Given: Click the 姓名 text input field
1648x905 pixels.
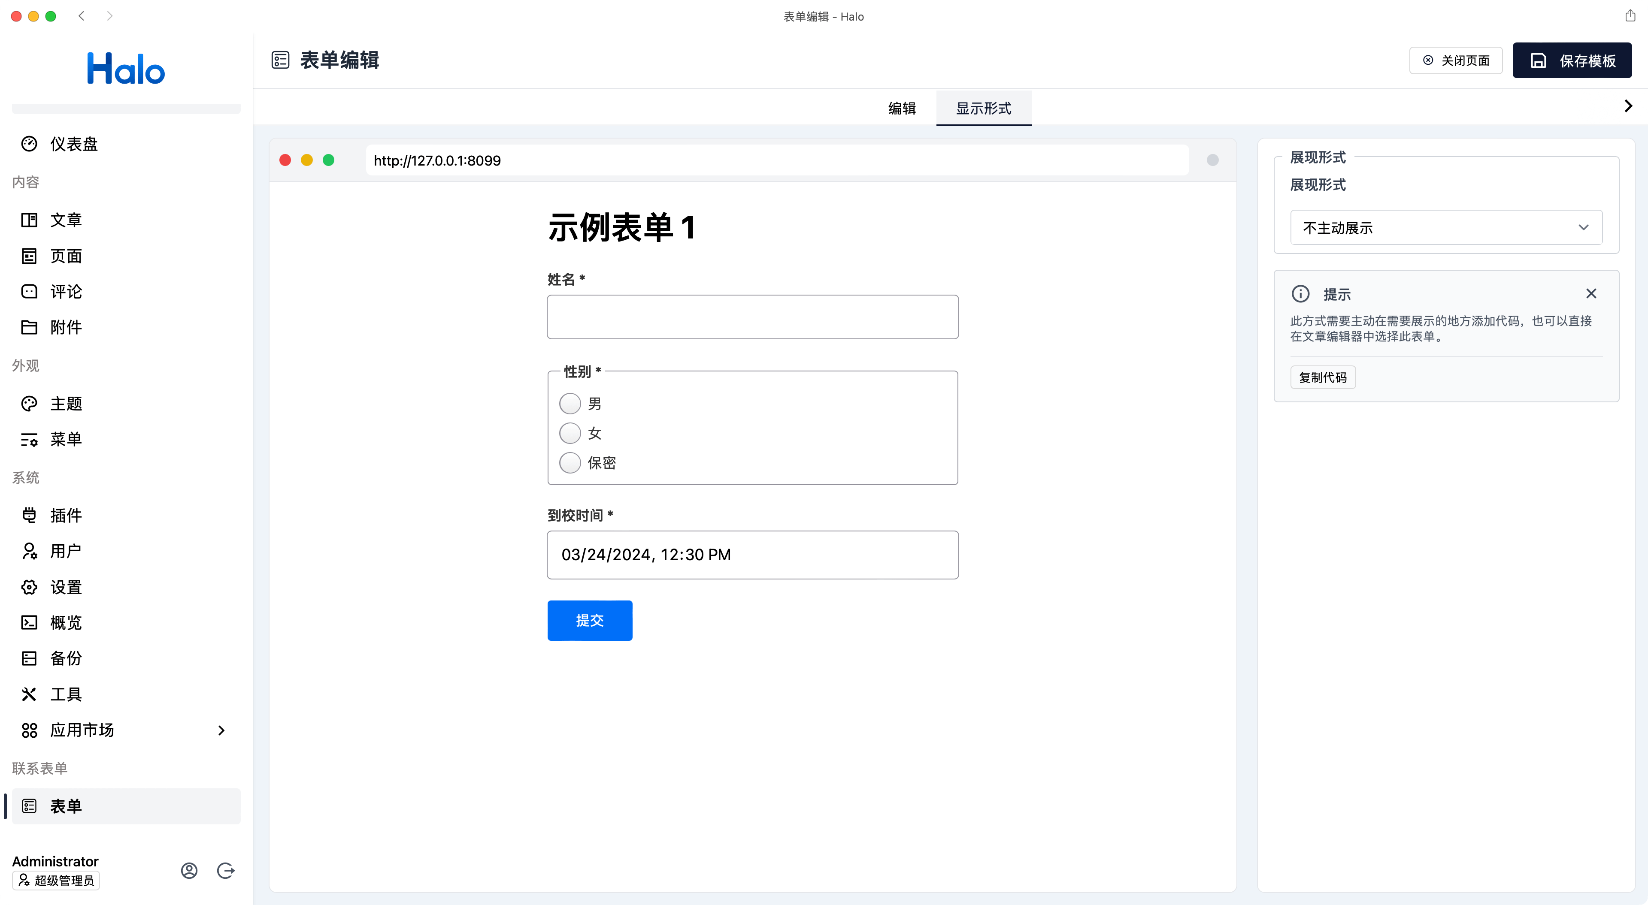Looking at the screenshot, I should 752,317.
